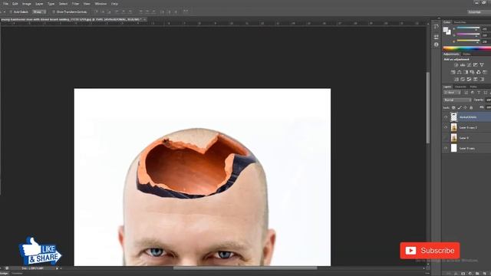Click the align top edges icon
The width and height of the screenshot is (491, 276).
click(x=96, y=12)
